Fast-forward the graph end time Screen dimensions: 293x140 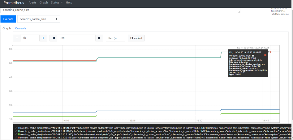[99, 38]
